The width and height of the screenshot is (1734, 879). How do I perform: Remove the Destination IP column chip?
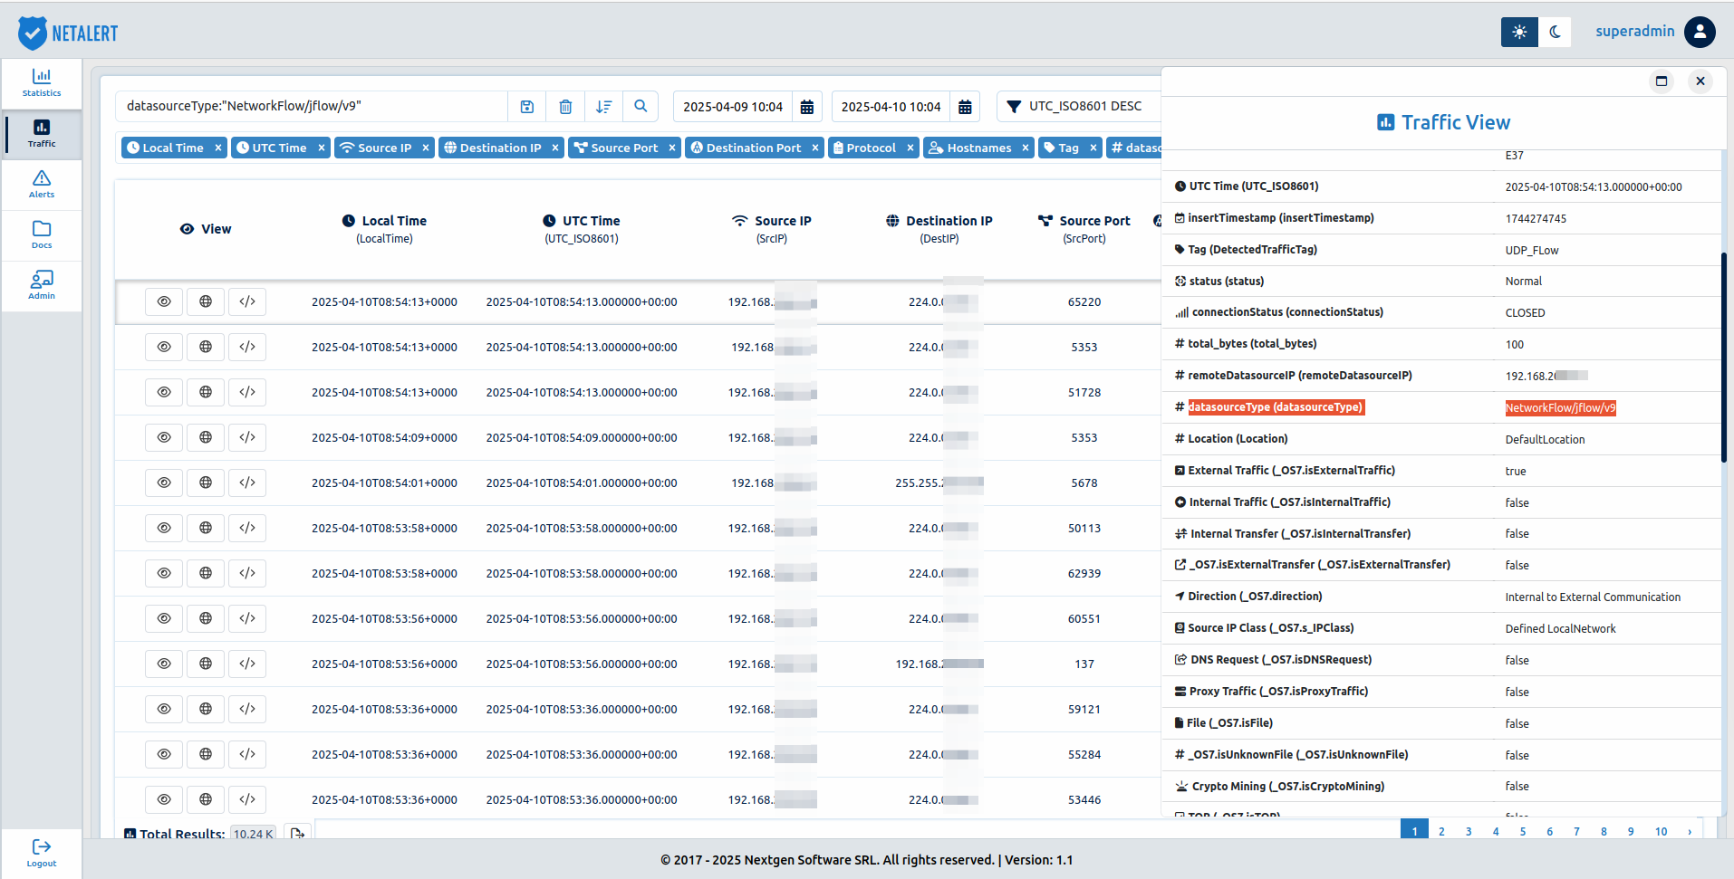(x=554, y=148)
